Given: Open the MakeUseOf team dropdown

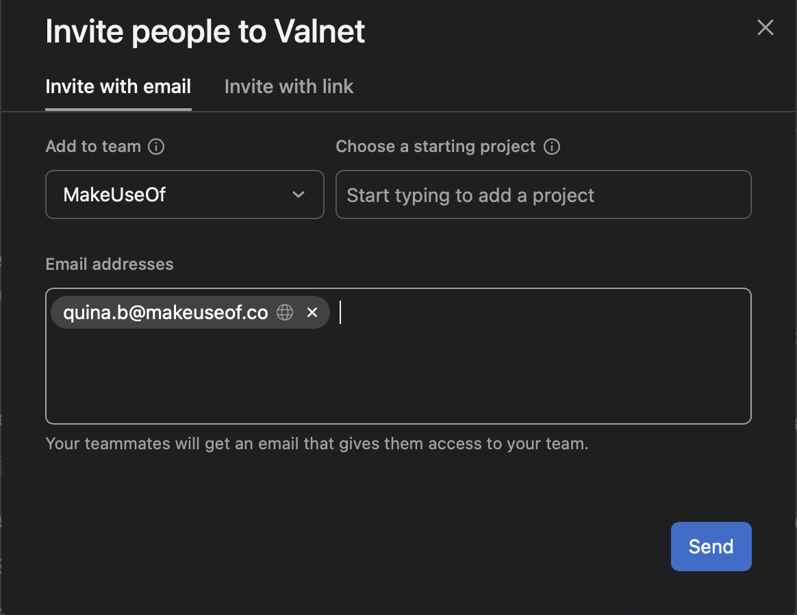Looking at the screenshot, I should pos(184,194).
